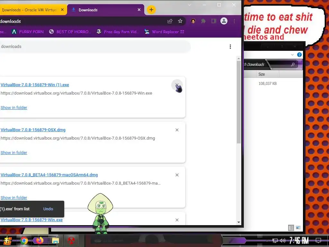Open VirtualBox BETA4 macOSArm64.dmg file link

pyautogui.click(x=49, y=175)
